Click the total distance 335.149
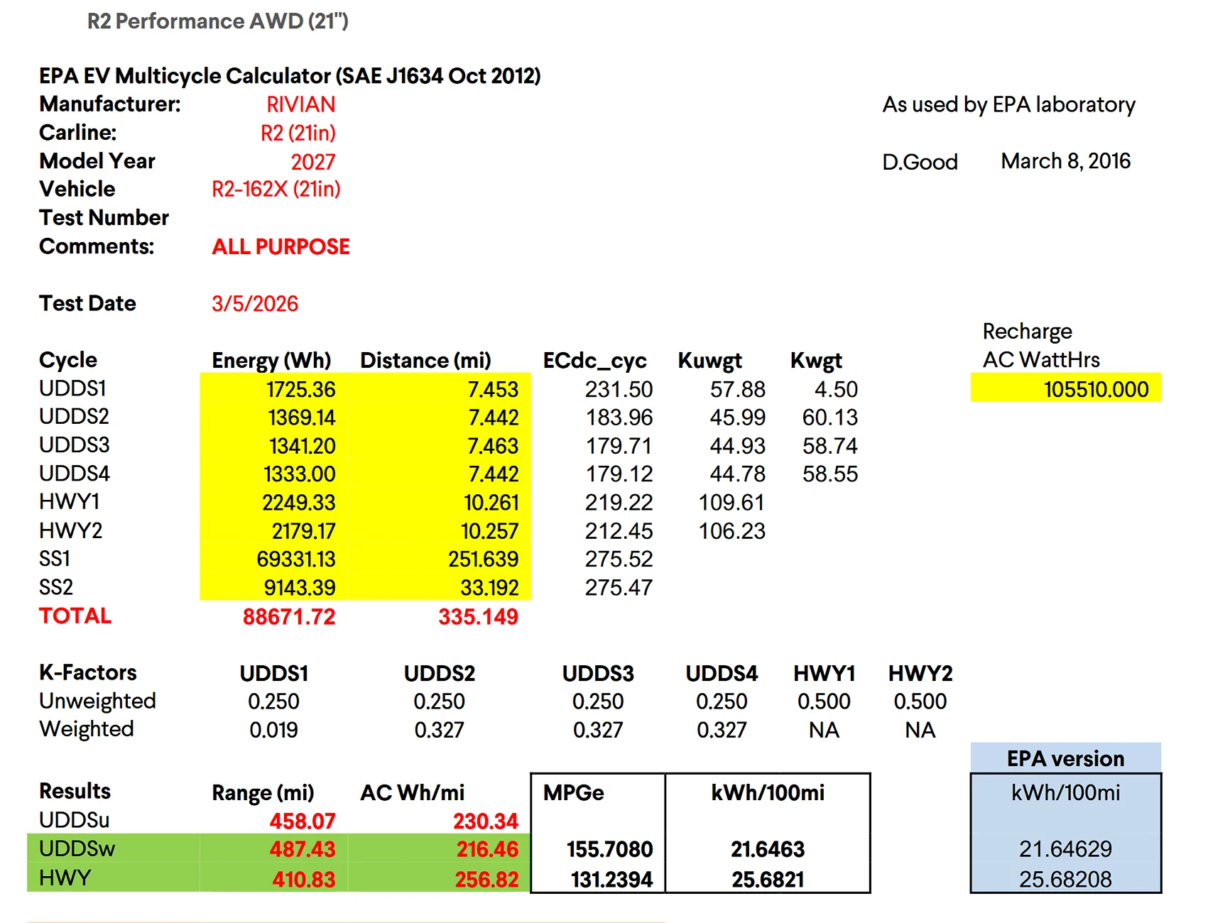1230x923 pixels. pos(478,616)
